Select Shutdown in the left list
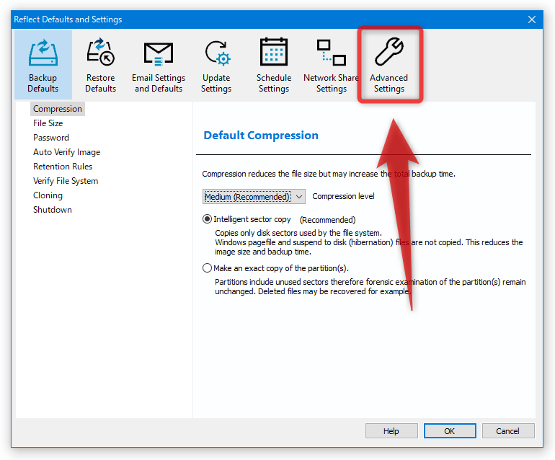The image size is (555, 460). pyautogui.click(x=53, y=210)
